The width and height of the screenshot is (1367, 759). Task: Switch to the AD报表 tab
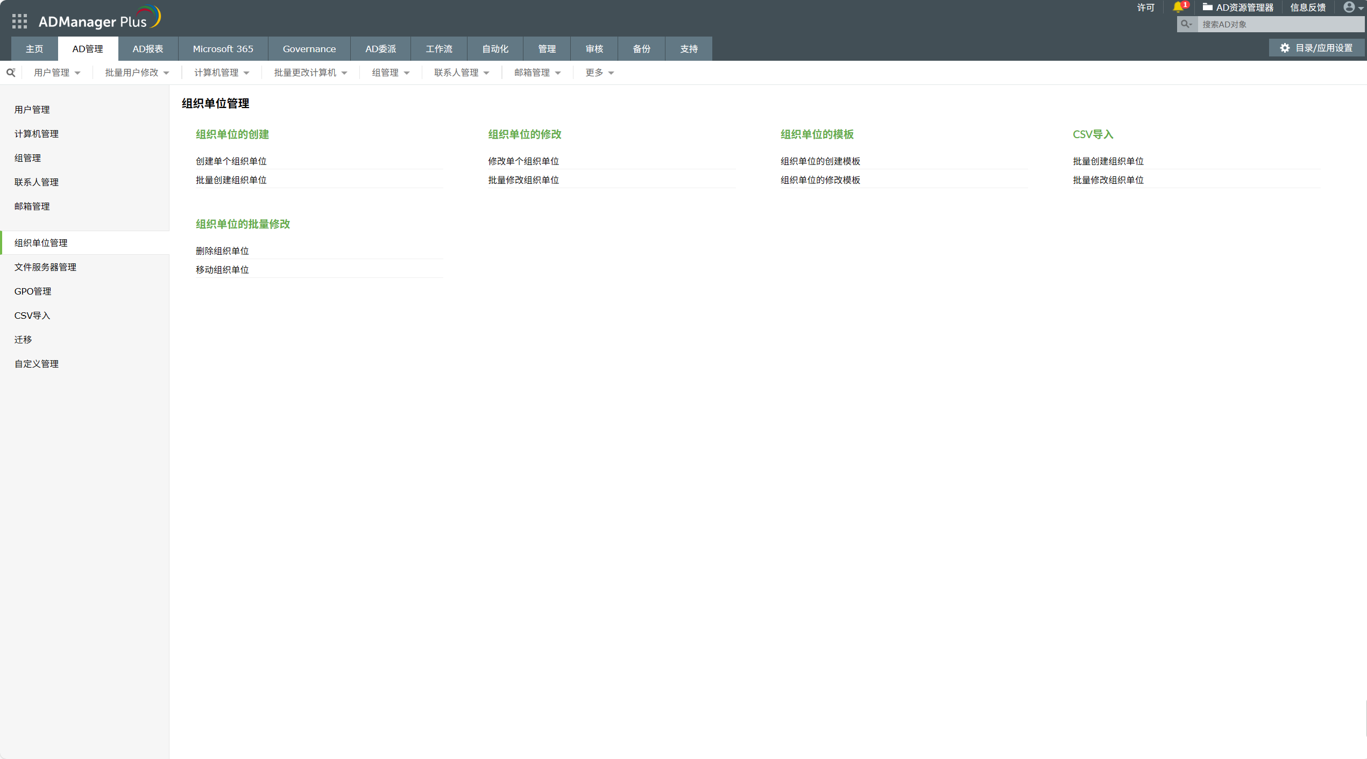coord(147,49)
